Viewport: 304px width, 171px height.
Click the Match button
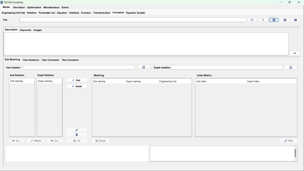[36, 141]
